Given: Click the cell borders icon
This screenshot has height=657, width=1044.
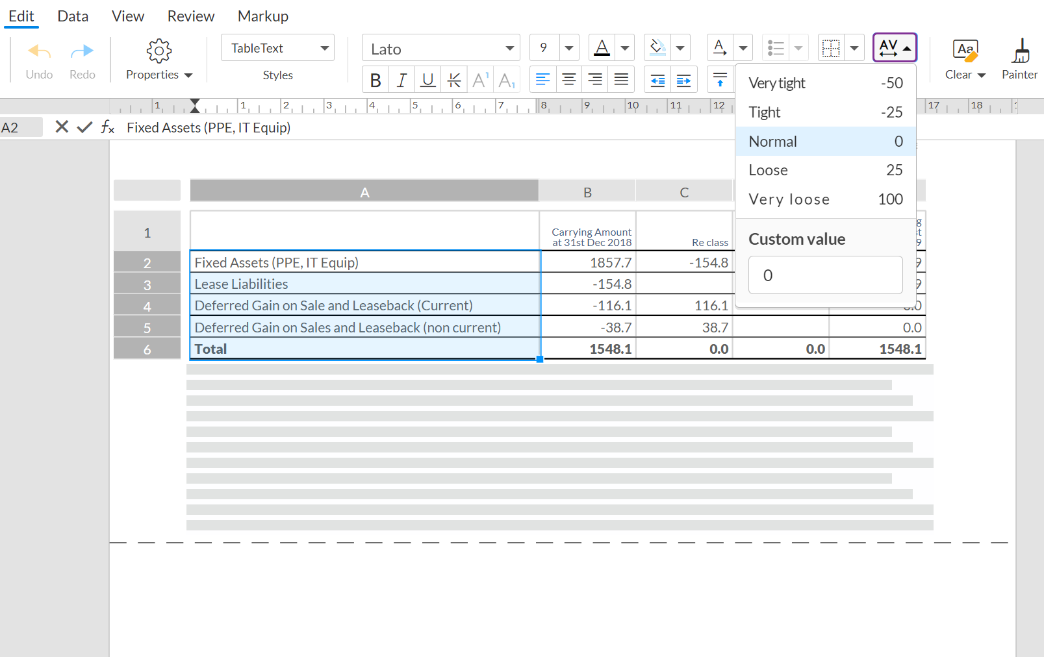Looking at the screenshot, I should tap(831, 48).
